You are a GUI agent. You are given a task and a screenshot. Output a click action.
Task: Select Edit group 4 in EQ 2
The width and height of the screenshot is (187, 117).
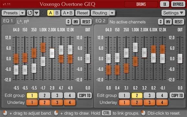[162, 96]
